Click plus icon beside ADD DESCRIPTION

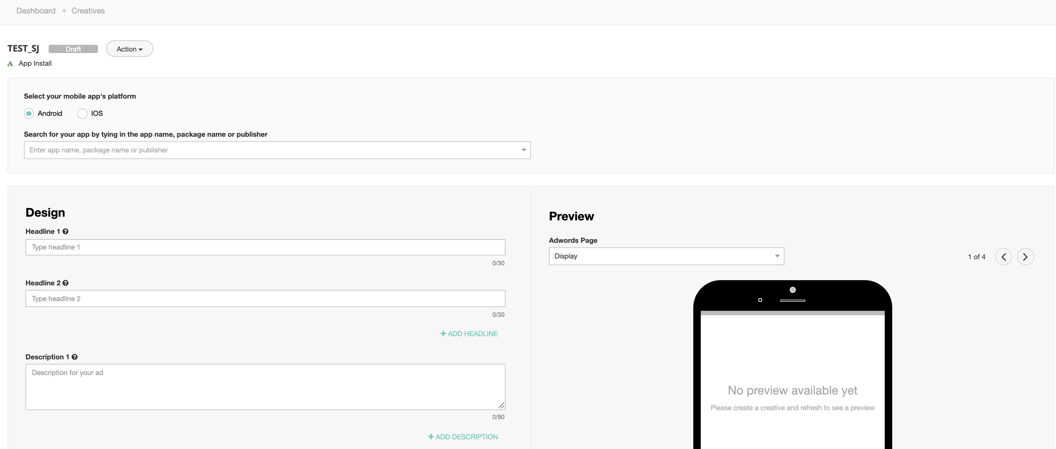coord(430,437)
